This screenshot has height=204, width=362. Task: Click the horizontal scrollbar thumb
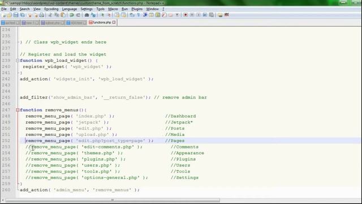pos(113,200)
